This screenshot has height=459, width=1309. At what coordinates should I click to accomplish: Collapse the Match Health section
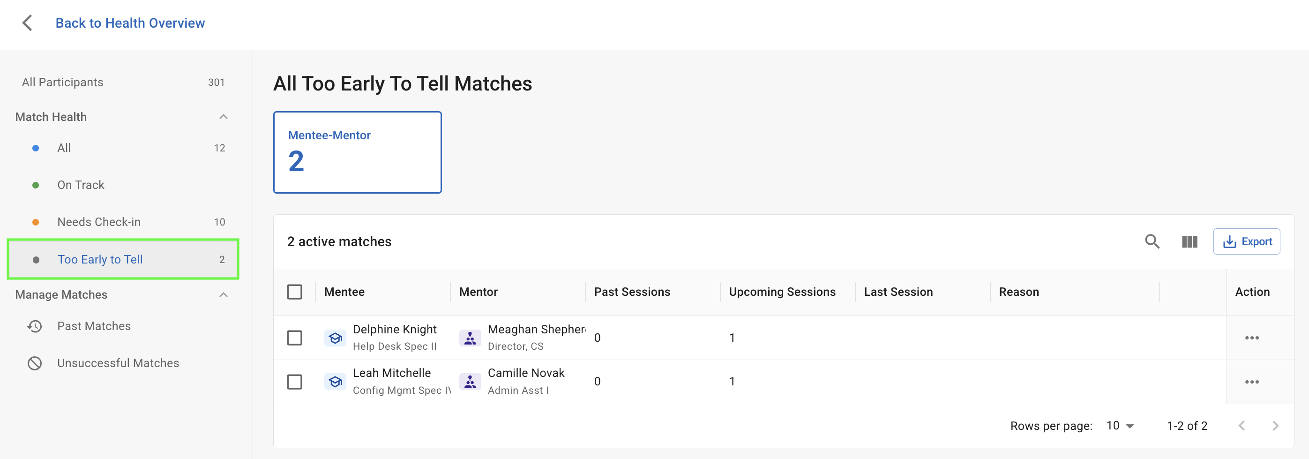coord(223,117)
